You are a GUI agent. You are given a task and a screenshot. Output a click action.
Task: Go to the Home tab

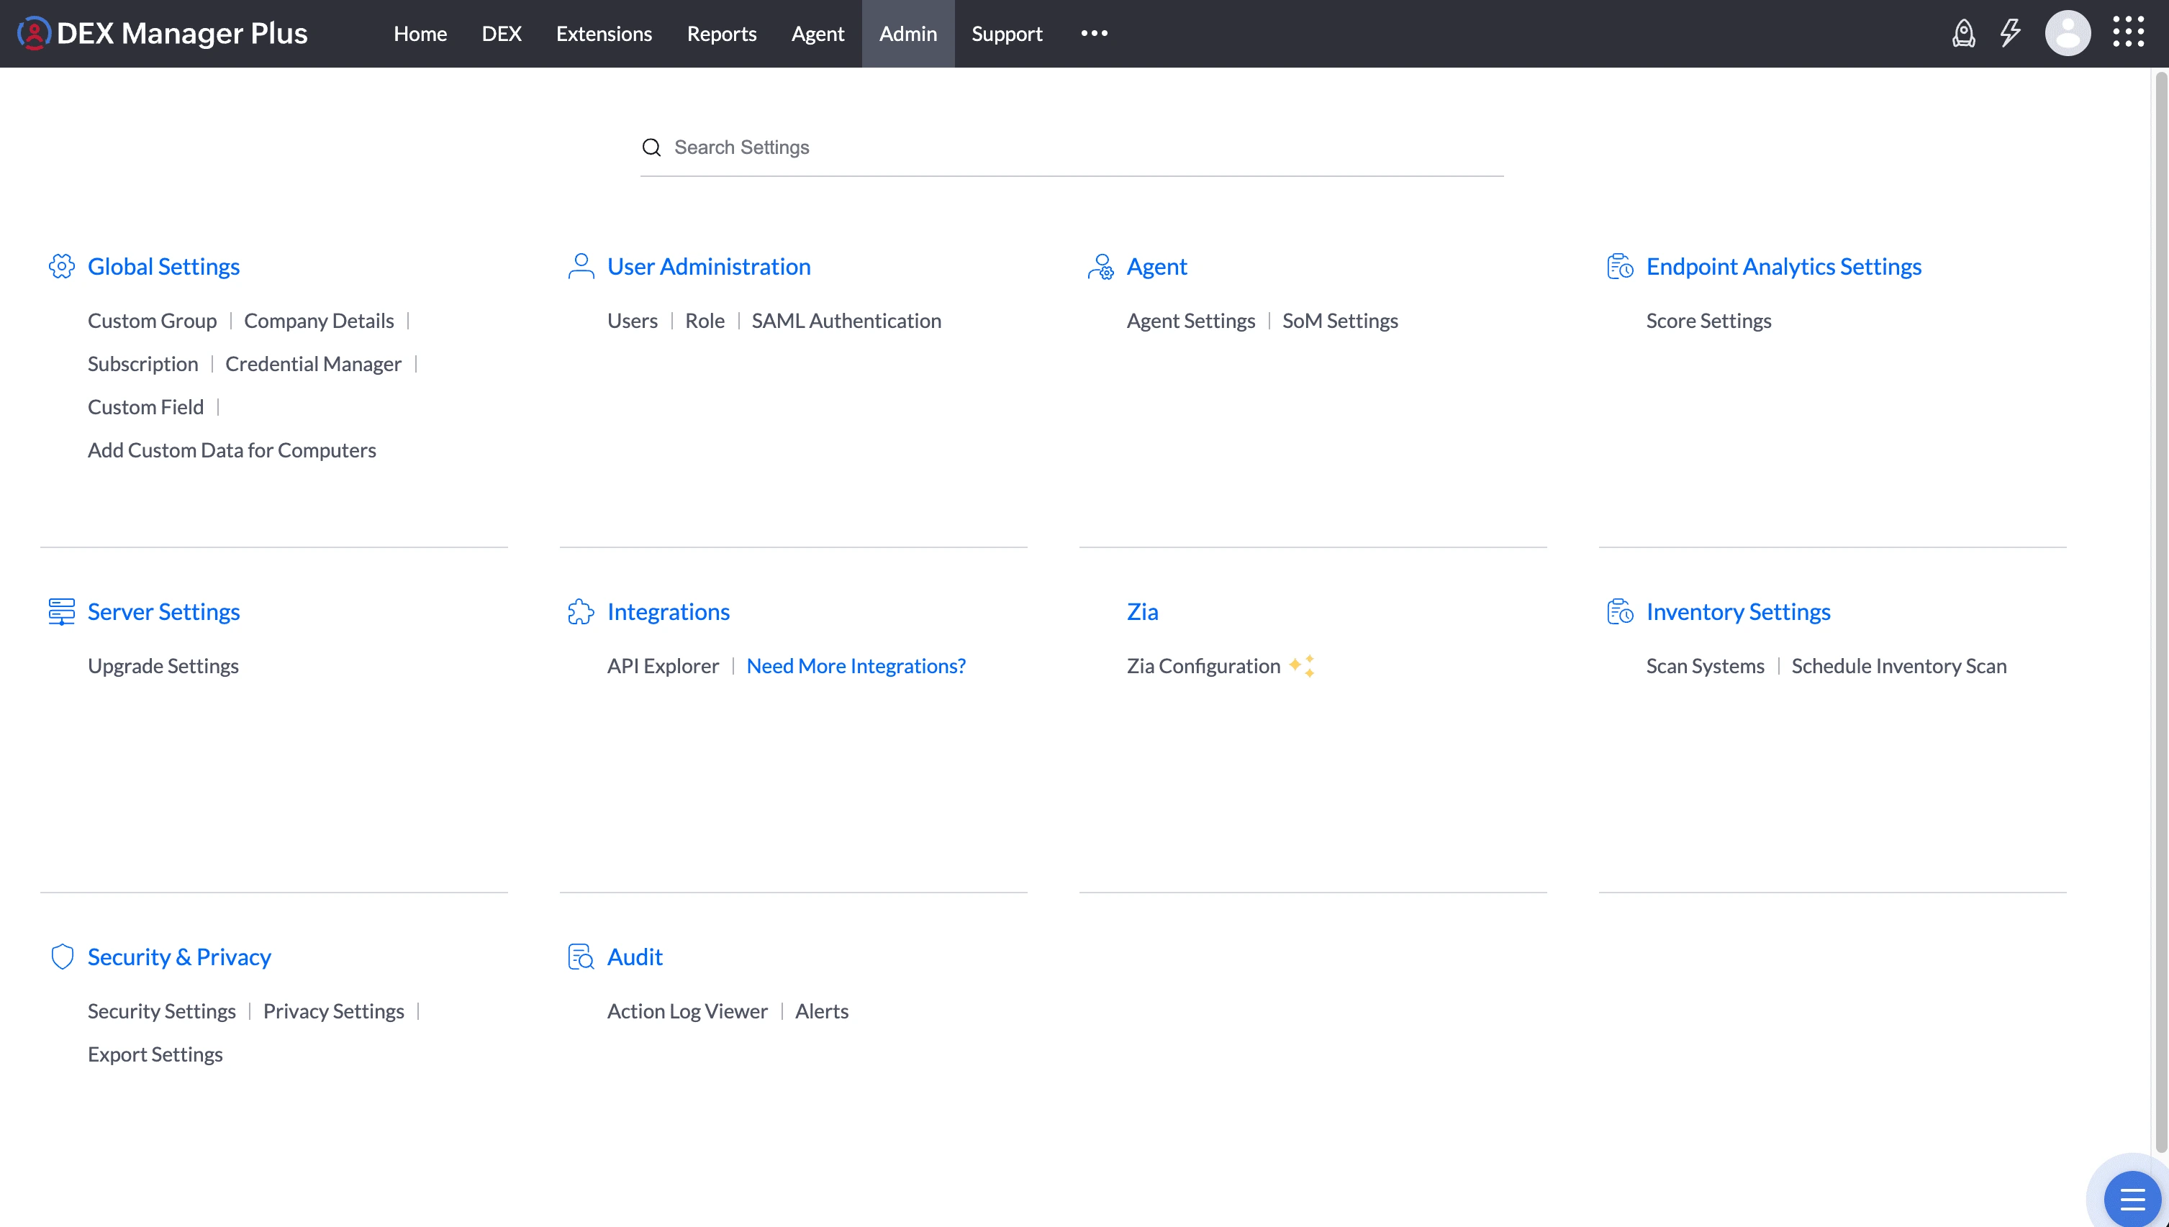[420, 34]
